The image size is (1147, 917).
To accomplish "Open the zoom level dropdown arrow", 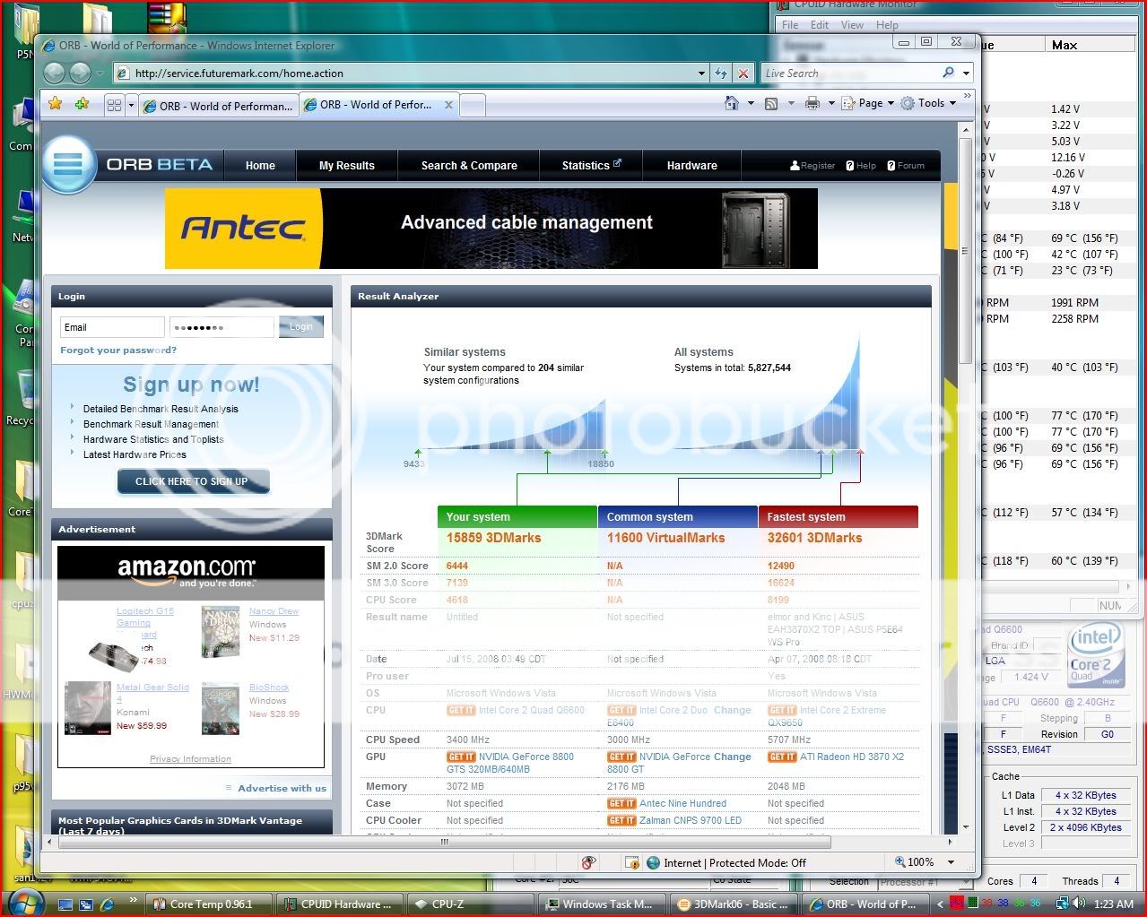I will click(x=951, y=862).
